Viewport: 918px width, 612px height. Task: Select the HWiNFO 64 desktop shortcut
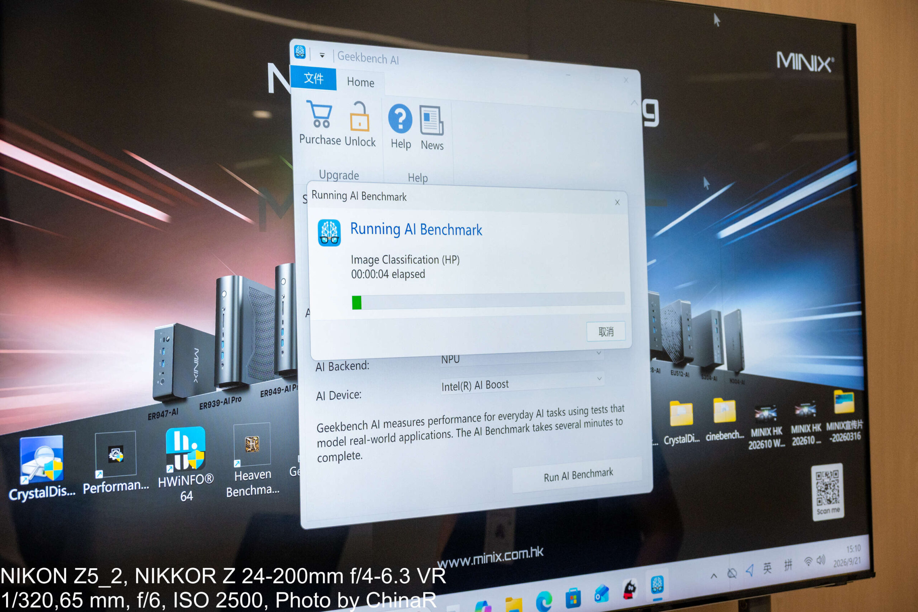click(186, 464)
